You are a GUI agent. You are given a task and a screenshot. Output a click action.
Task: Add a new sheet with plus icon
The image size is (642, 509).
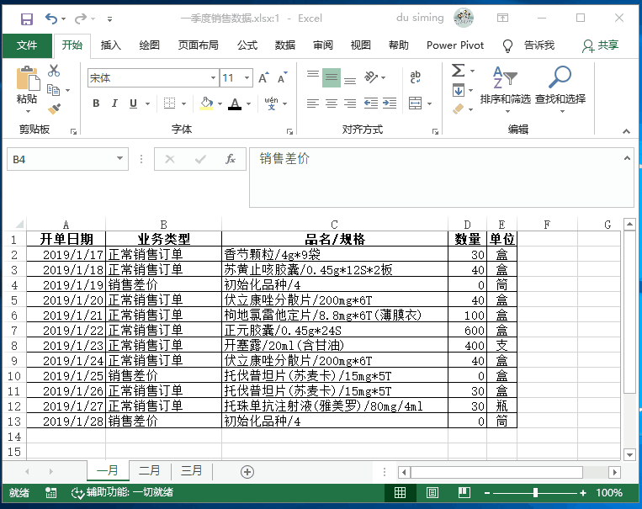click(x=247, y=471)
